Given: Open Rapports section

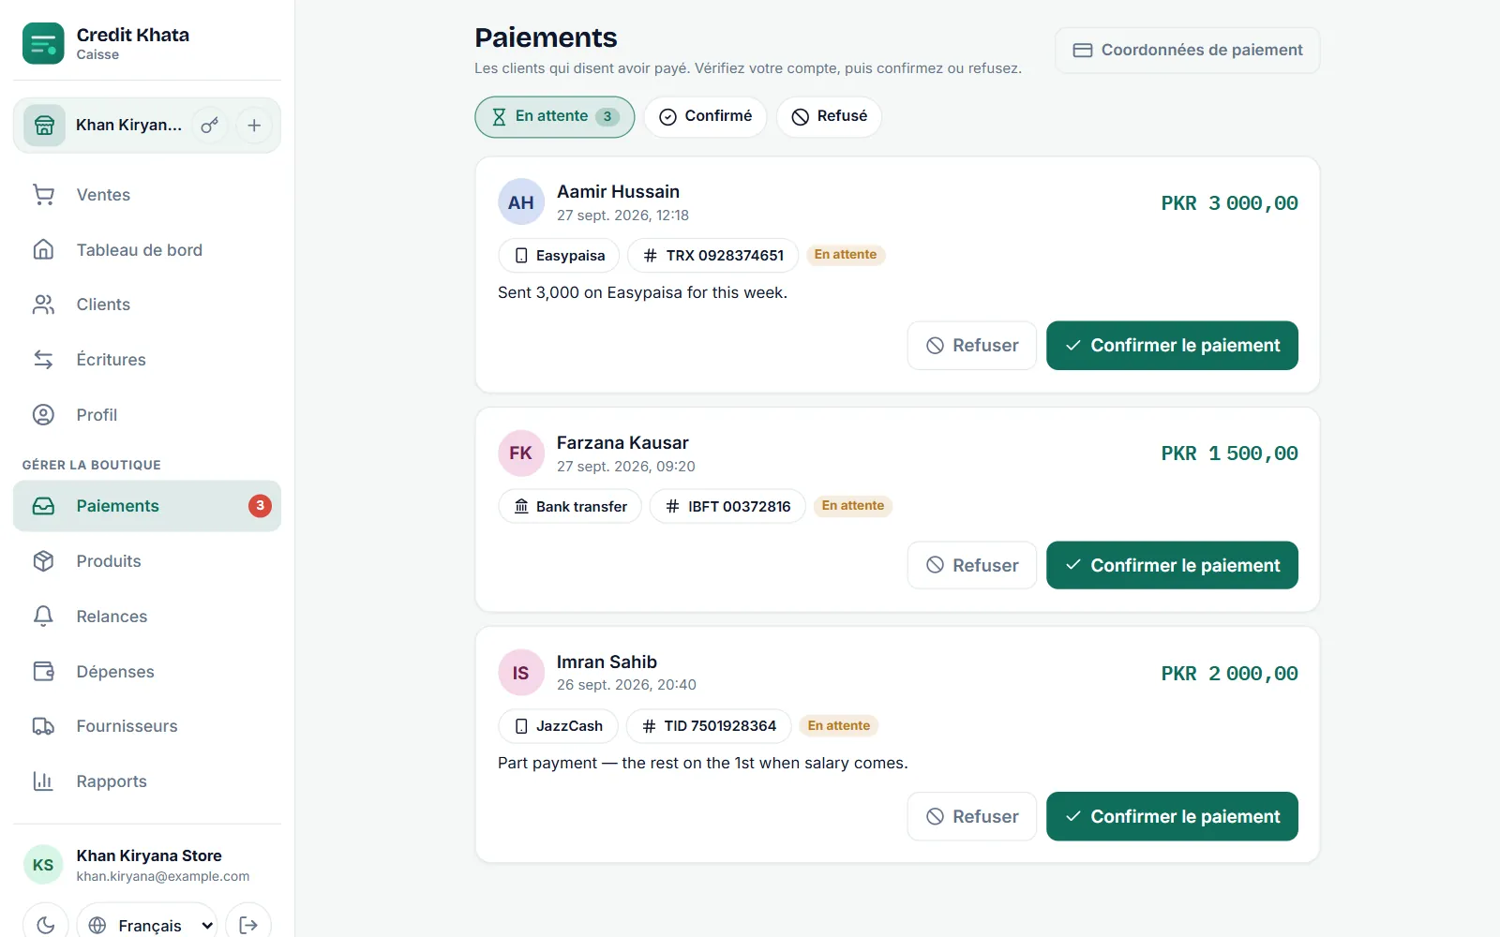Looking at the screenshot, I should pos(147,781).
